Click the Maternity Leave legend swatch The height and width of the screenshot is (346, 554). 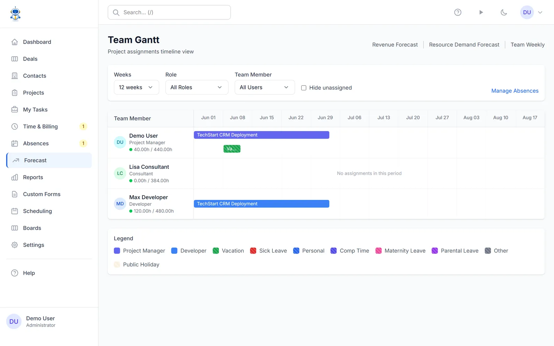378,251
